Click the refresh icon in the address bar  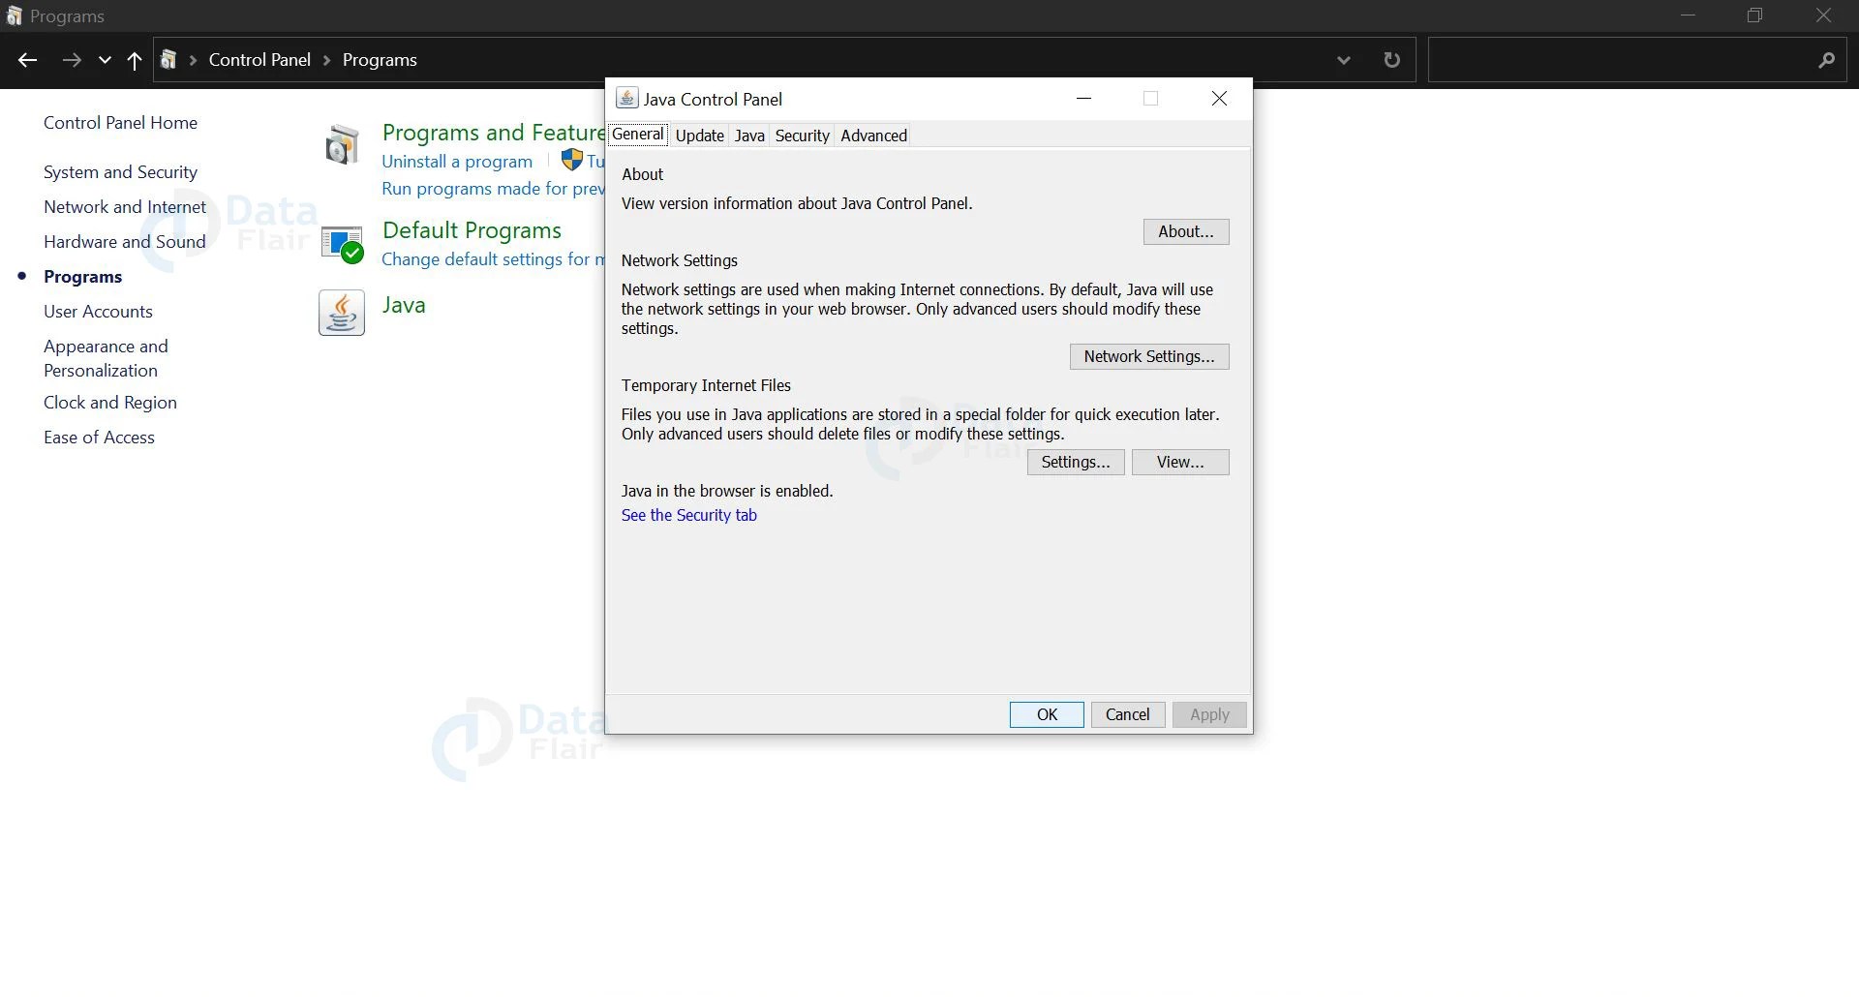pyautogui.click(x=1391, y=59)
